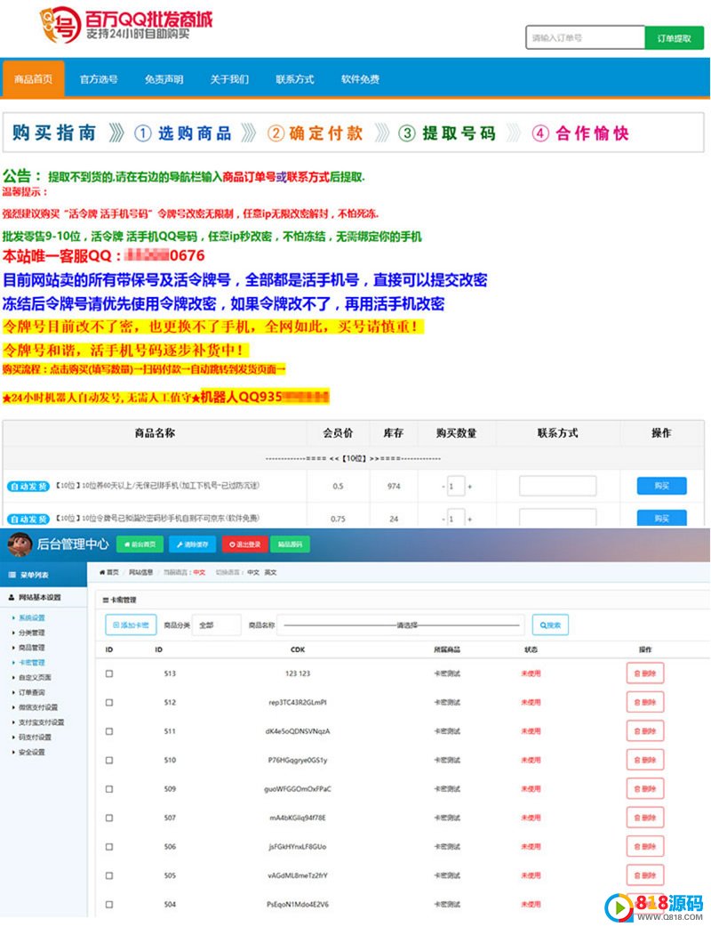Tick the checkbox for CDK row 512
This screenshot has height=927, width=711.
point(109,702)
